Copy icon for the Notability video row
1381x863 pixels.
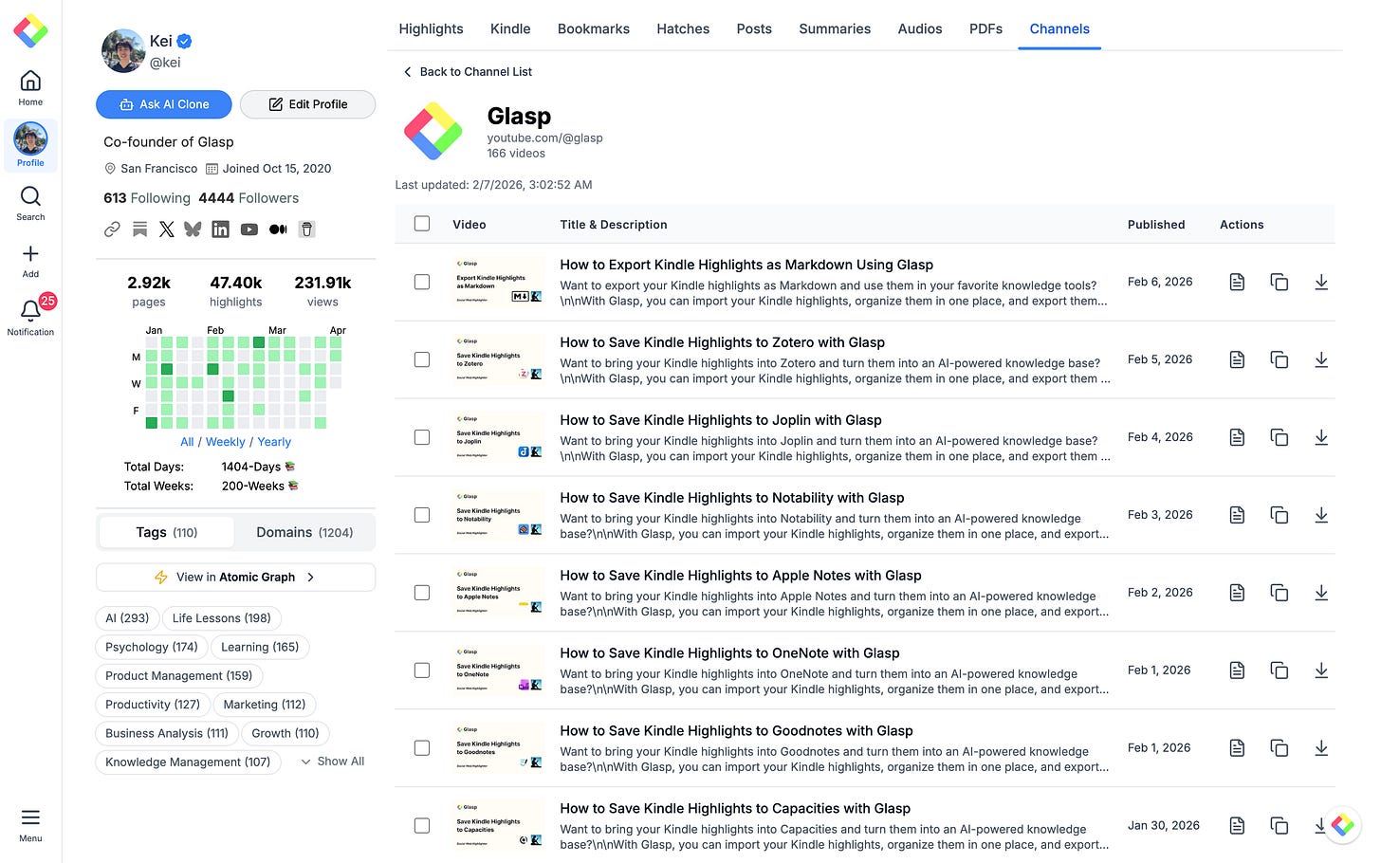(1279, 515)
